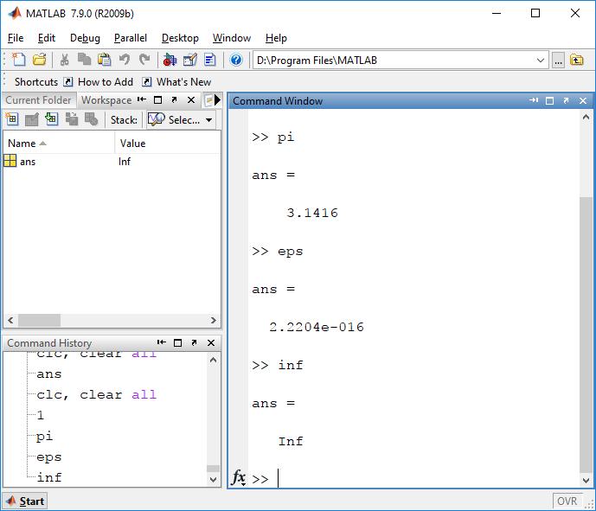Open the plot selector dropdown arrow
596x511 pixels.
point(208,120)
